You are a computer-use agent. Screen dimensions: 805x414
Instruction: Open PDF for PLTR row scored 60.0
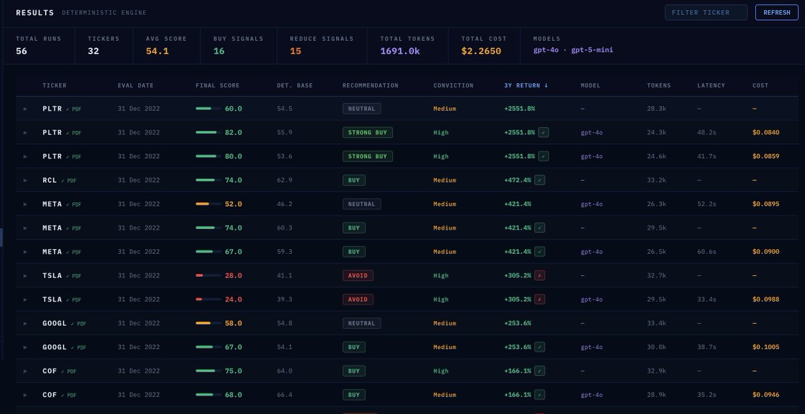(x=73, y=109)
